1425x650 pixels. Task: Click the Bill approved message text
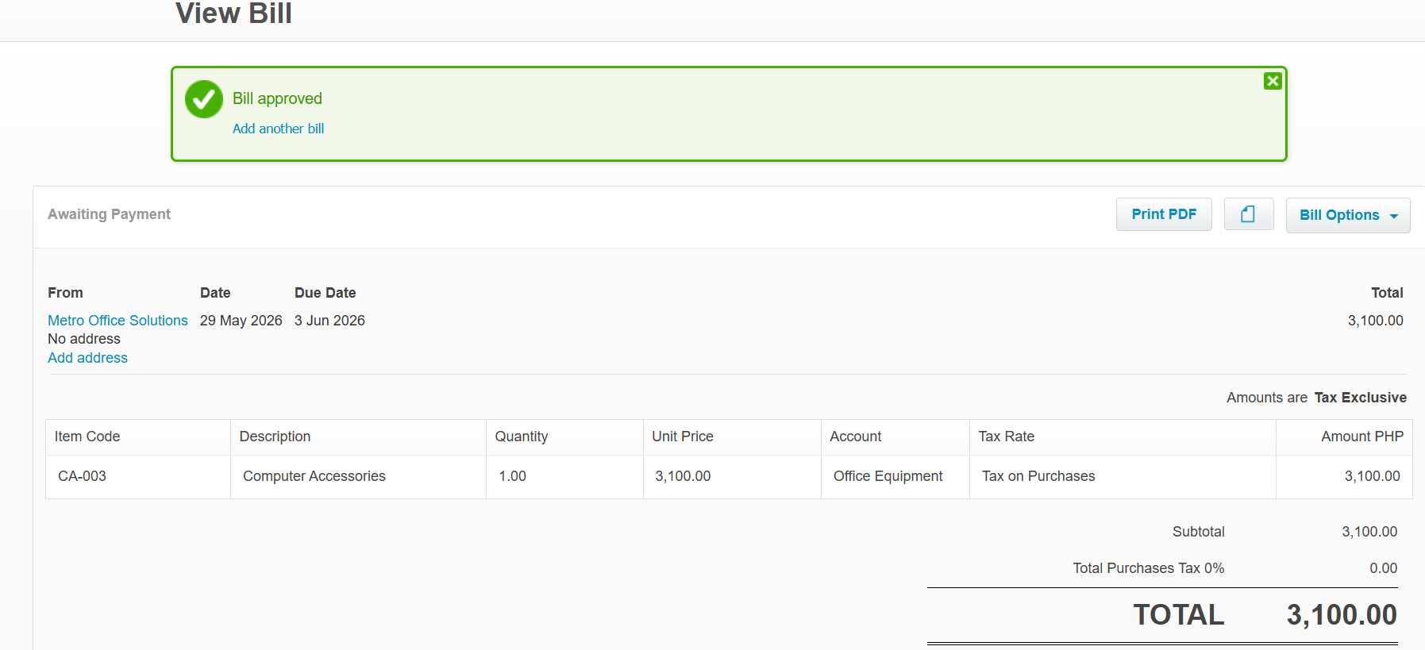pos(277,98)
